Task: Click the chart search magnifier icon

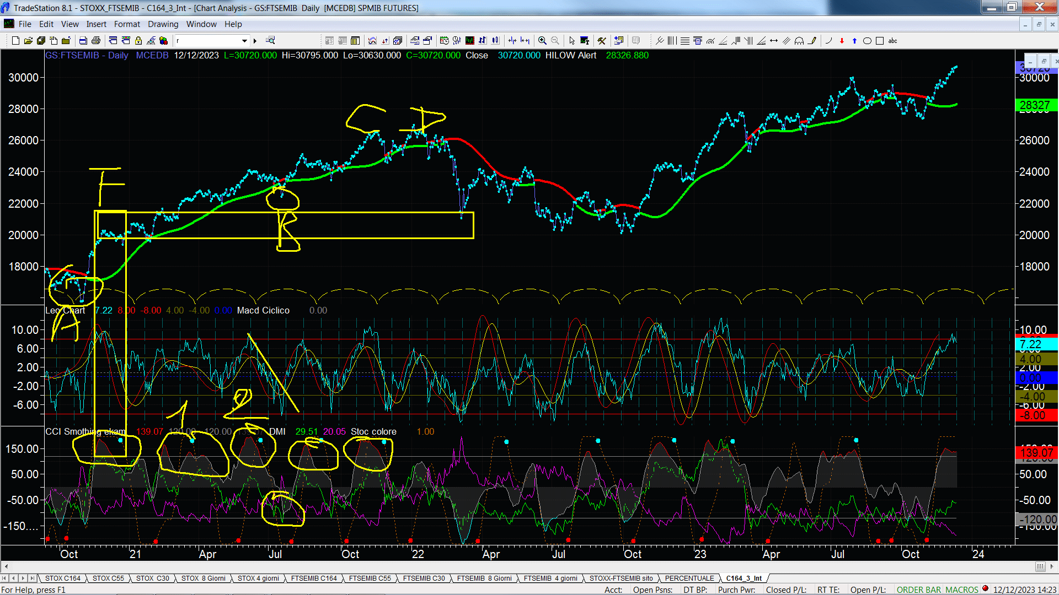Action: click(x=270, y=41)
